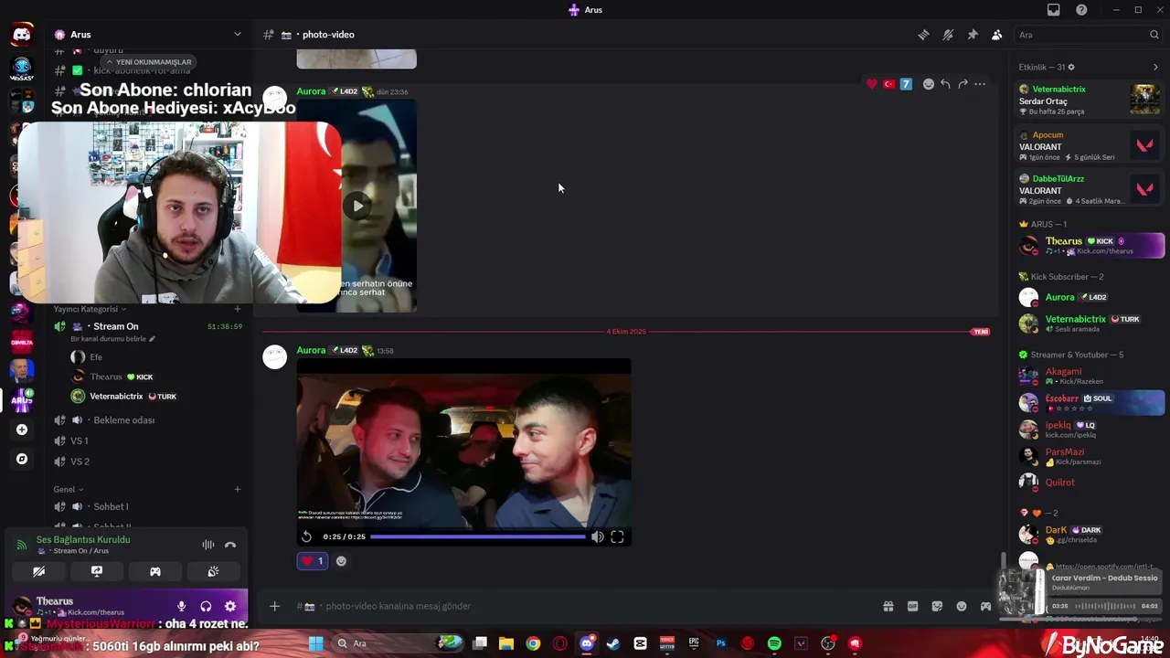Toggle the heart reaction with count 1
This screenshot has width=1170, height=658.
pos(312,561)
